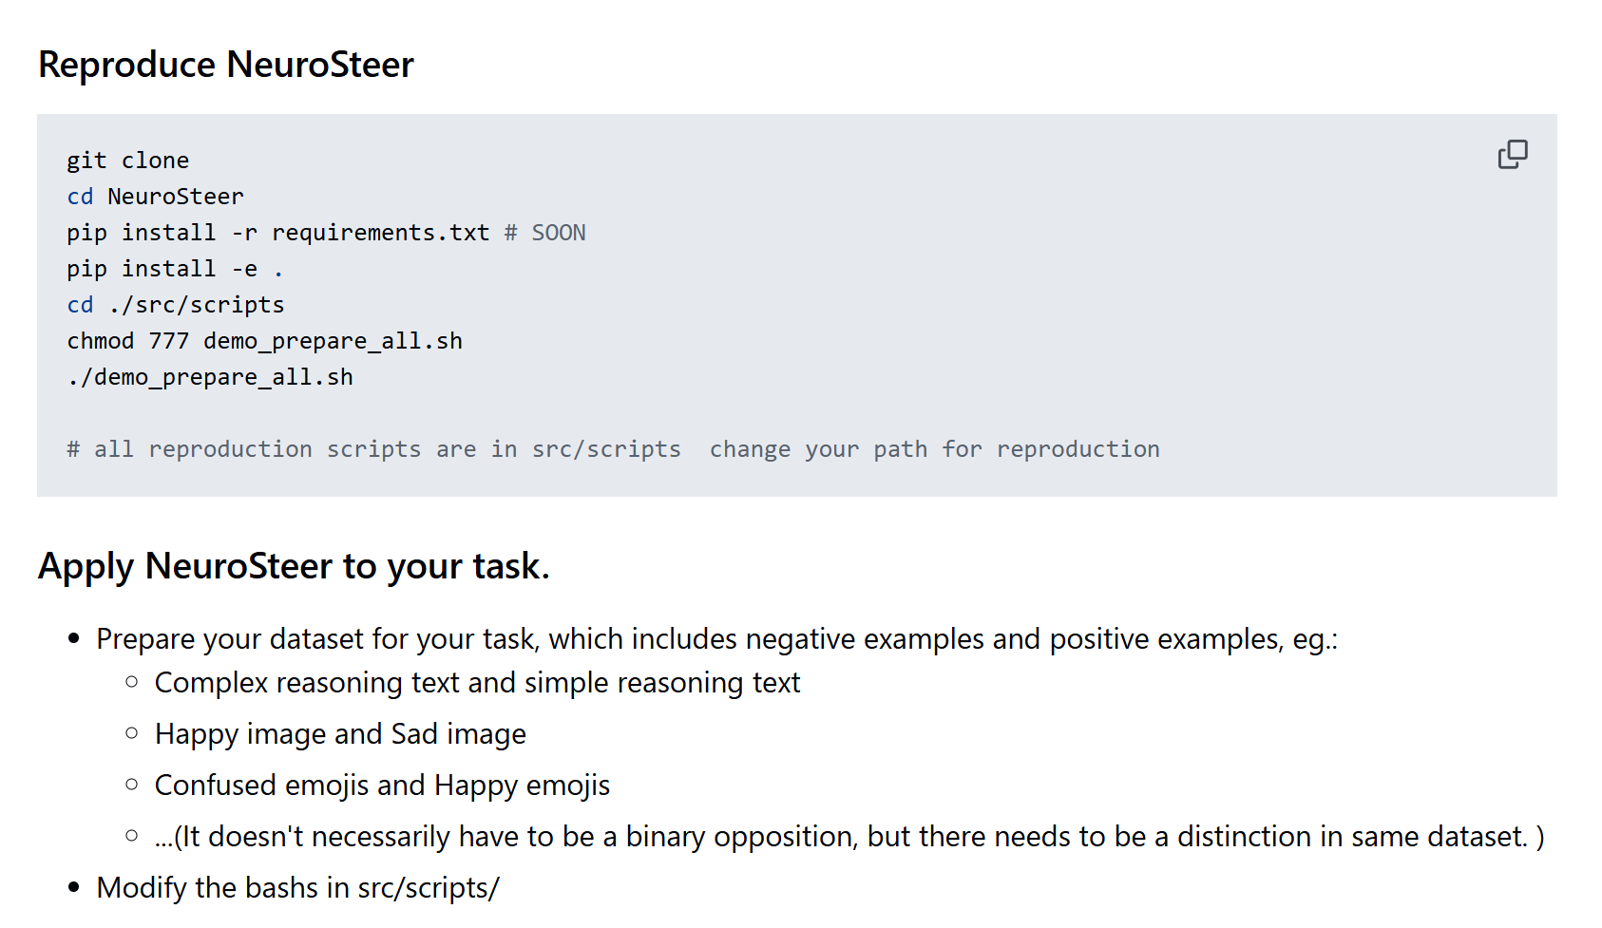Click the "binary opposition" note list item
1602x928 pixels.
849,837
